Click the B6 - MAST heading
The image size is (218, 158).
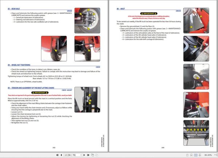point(121,9)
